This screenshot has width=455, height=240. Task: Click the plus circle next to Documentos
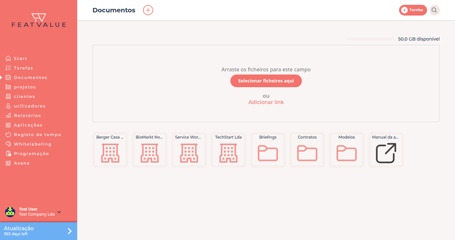tap(148, 10)
